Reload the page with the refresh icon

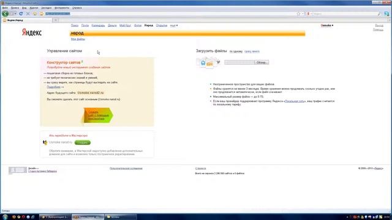coord(21,13)
